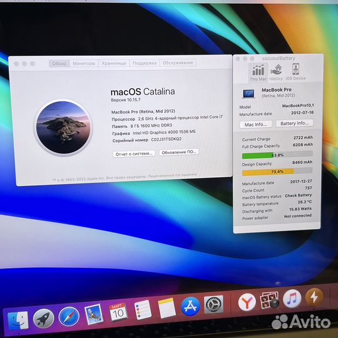Open Mail stamp icon in Dock
Screen dimensions: 338x338
[94, 314]
